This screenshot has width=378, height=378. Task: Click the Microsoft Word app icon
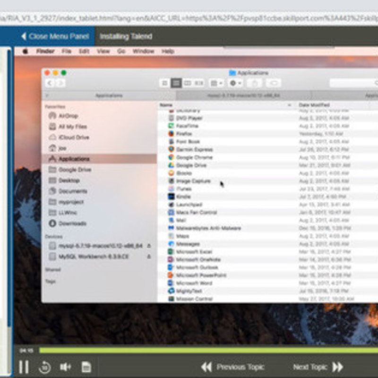[171, 283]
